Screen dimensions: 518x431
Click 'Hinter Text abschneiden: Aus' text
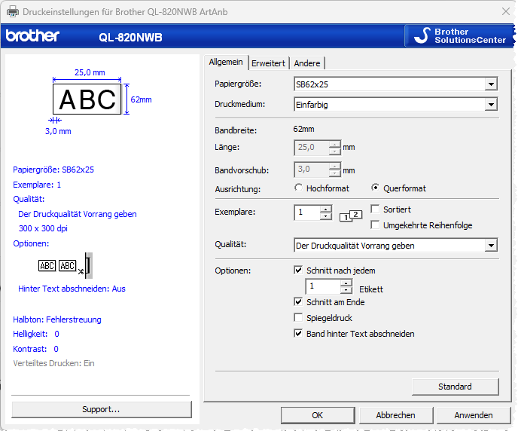(x=72, y=289)
